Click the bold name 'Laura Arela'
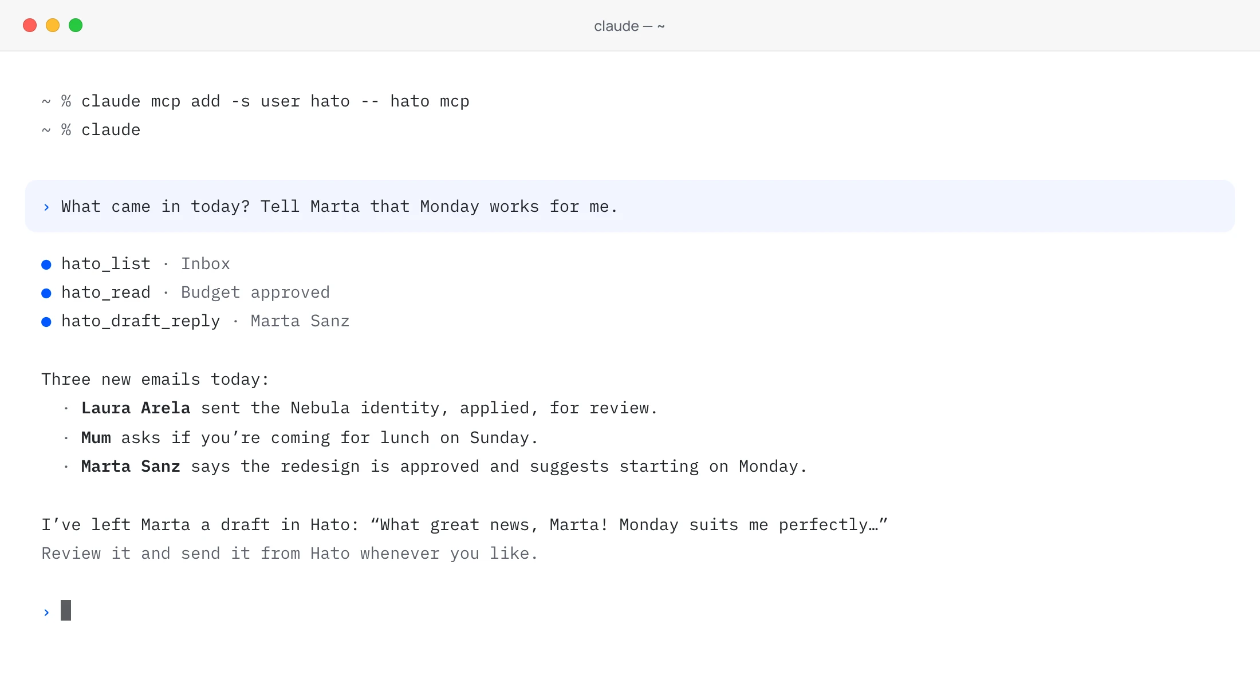Image resolution: width=1260 pixels, height=687 pixels. 136,408
